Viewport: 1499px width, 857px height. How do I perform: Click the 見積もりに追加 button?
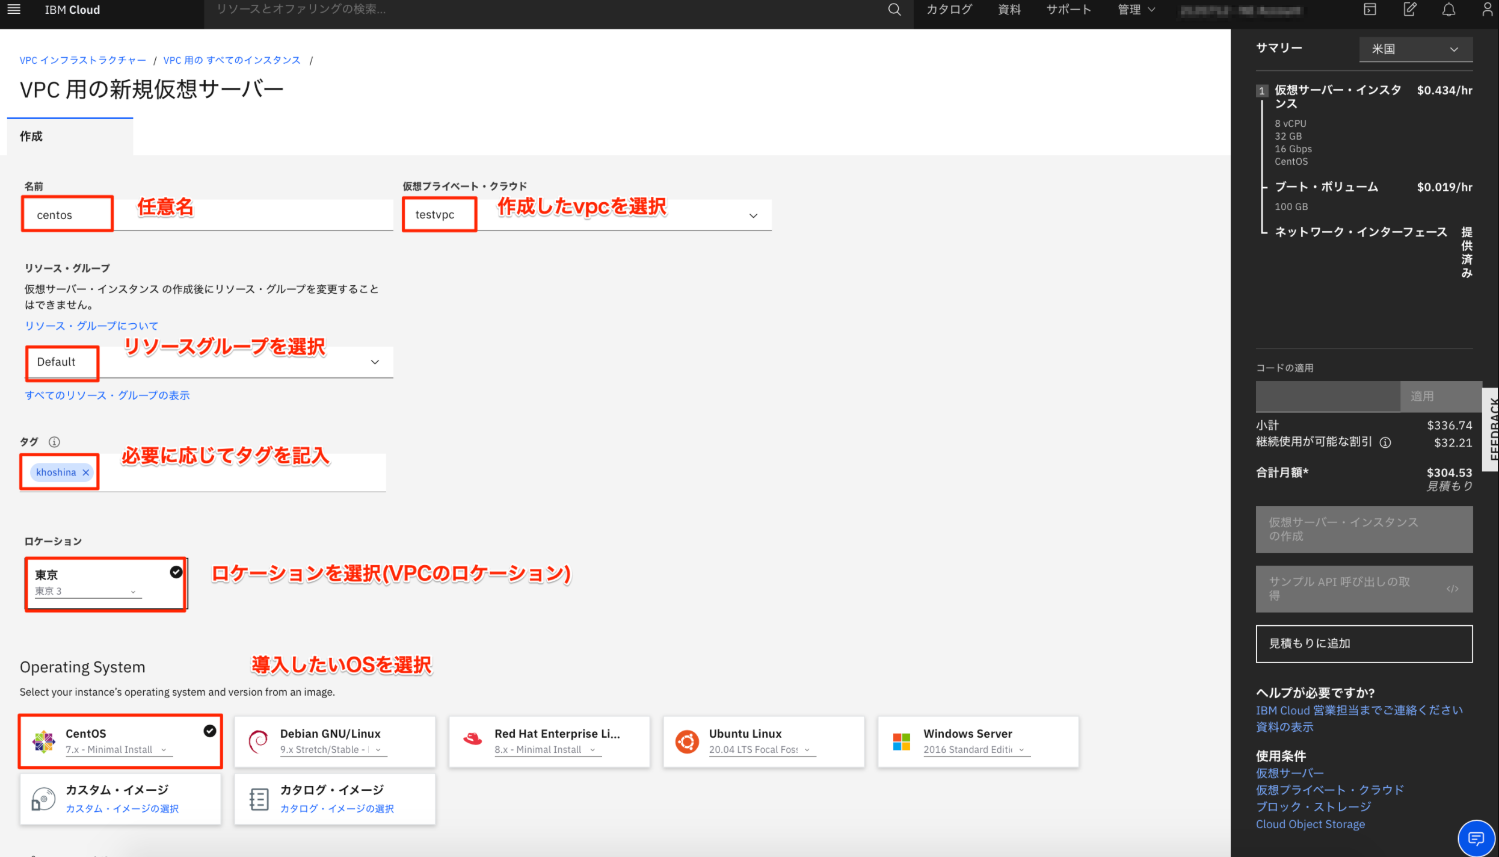coord(1364,643)
